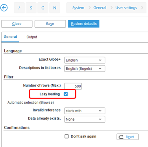Select the N shortcut button

55,8
